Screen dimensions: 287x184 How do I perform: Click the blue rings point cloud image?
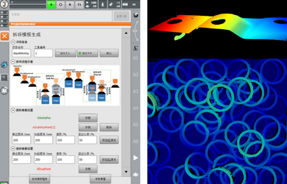[217, 121]
